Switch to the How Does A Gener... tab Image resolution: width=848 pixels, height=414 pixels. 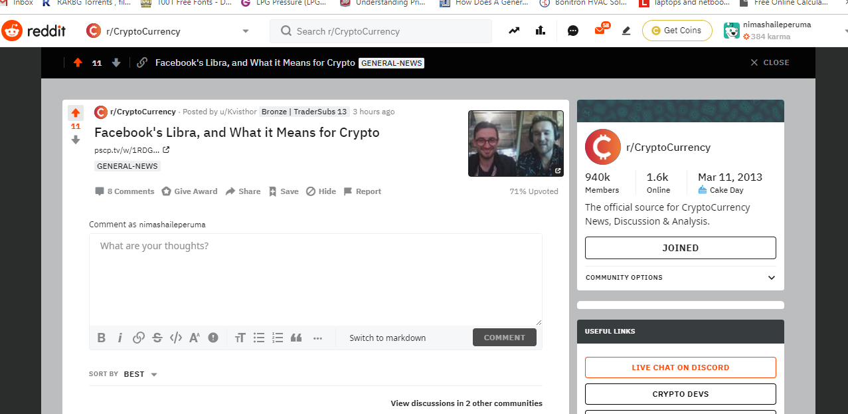point(483,3)
